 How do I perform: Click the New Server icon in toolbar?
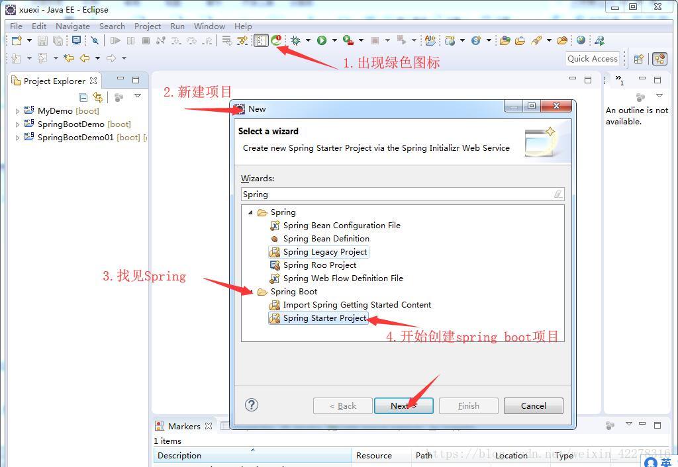coord(450,40)
